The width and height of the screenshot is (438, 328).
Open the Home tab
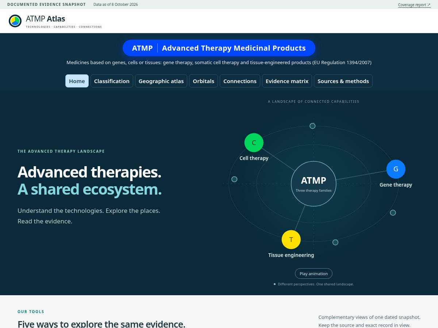click(x=77, y=81)
